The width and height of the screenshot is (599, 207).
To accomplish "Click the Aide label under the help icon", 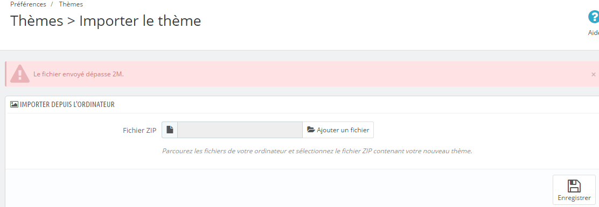I will 593,33.
